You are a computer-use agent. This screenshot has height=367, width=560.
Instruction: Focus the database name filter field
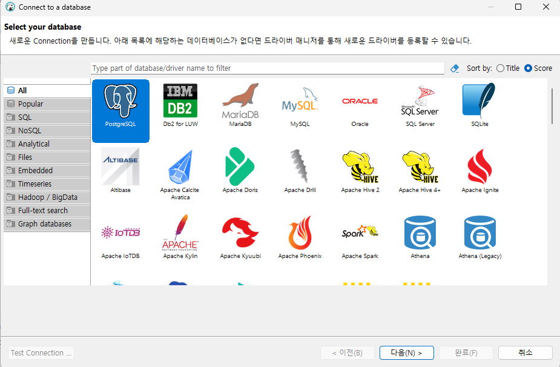pyautogui.click(x=268, y=68)
